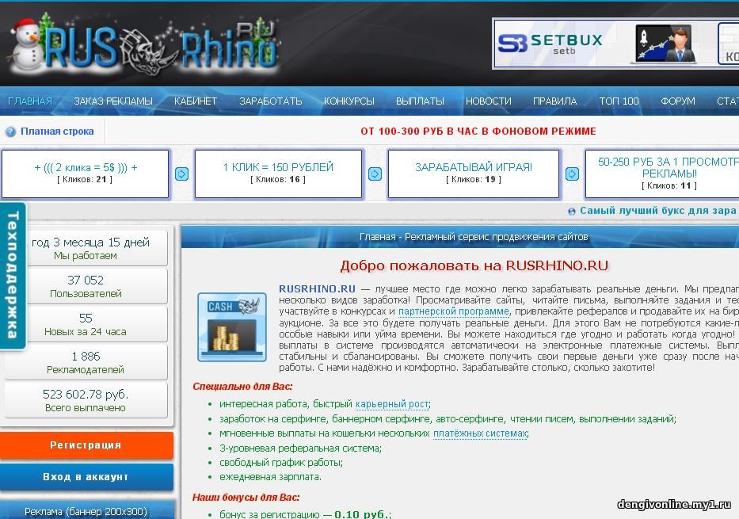The width and height of the screenshot is (739, 519).
Task: Click the CASH coins image
Action: tap(232, 327)
